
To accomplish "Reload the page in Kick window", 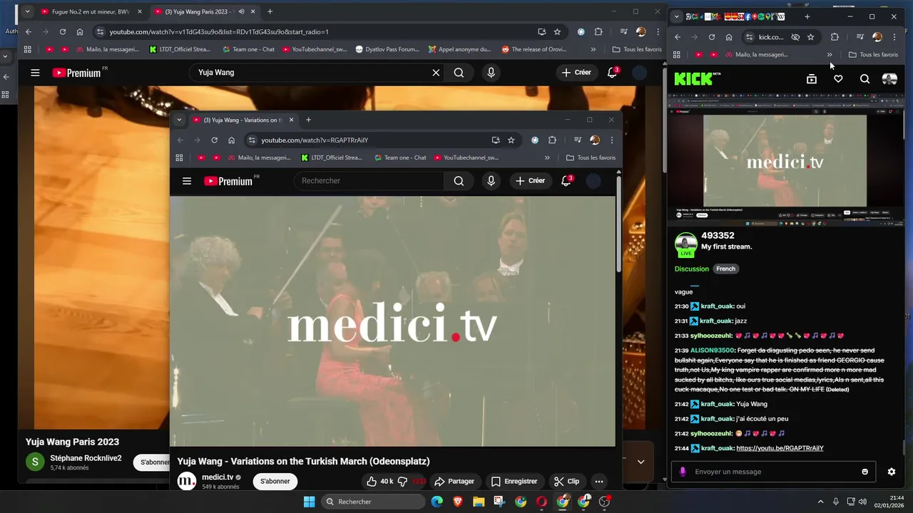I will click(x=711, y=37).
